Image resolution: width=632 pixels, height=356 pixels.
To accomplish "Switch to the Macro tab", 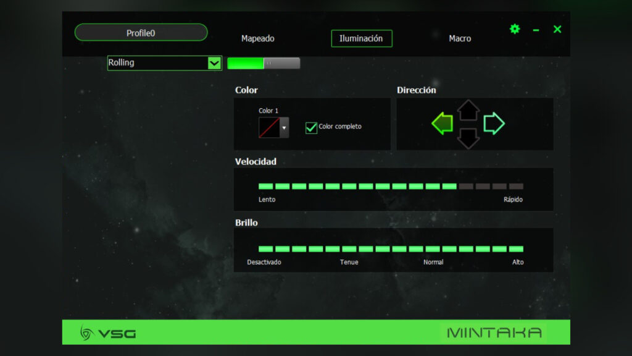I will [460, 38].
